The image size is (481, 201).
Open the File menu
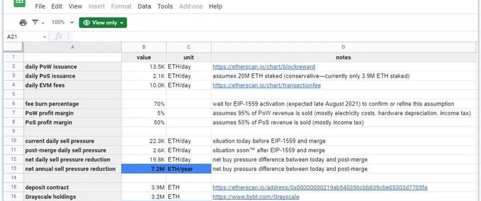tap(40, 6)
